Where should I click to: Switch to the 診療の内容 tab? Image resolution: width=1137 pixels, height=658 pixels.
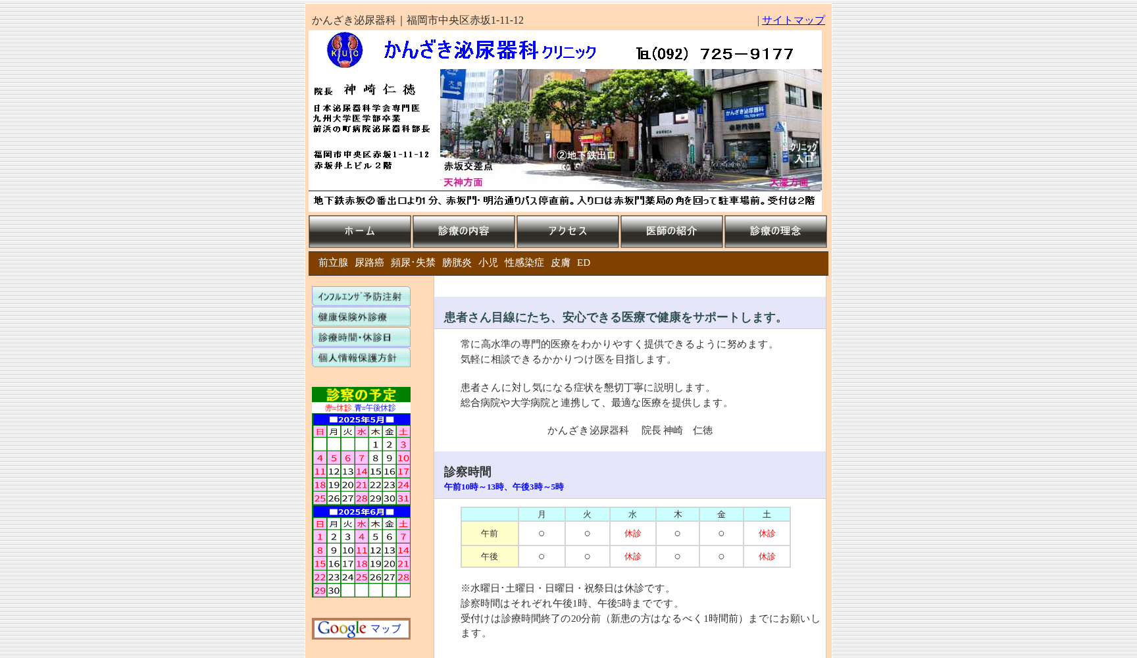[x=463, y=231]
